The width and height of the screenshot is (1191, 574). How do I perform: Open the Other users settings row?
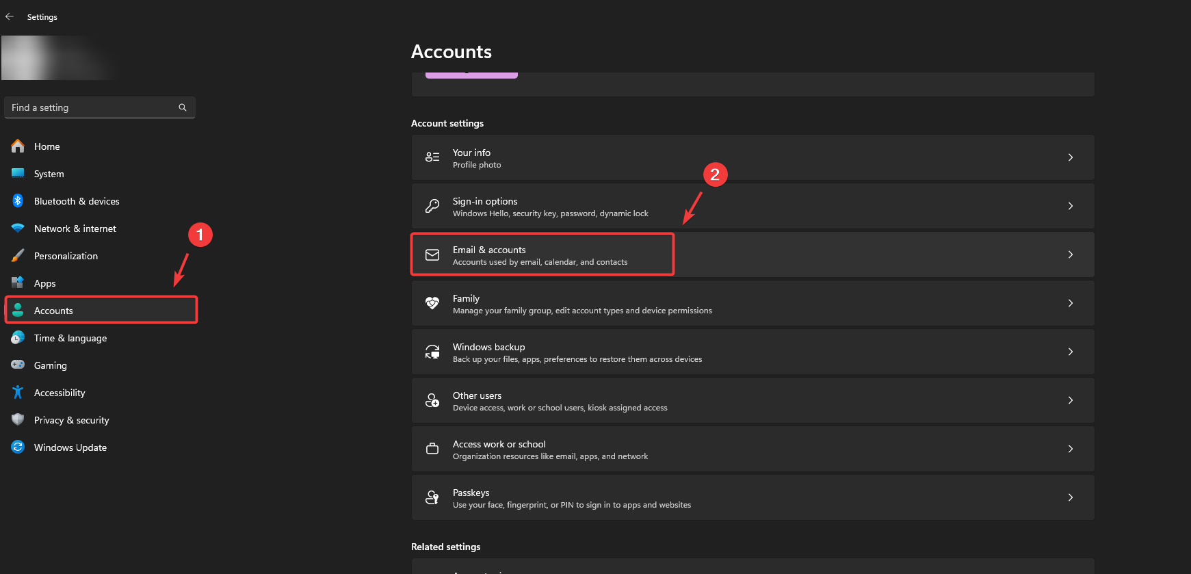click(752, 400)
